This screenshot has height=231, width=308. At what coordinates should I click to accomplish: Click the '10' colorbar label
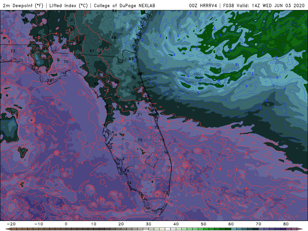click(94, 224)
